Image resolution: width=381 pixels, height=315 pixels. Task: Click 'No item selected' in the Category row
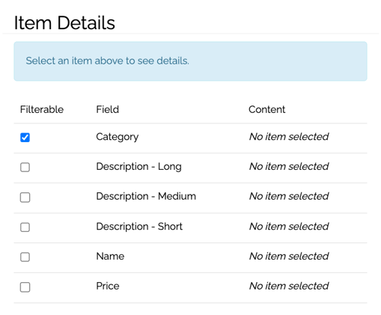[x=289, y=137]
